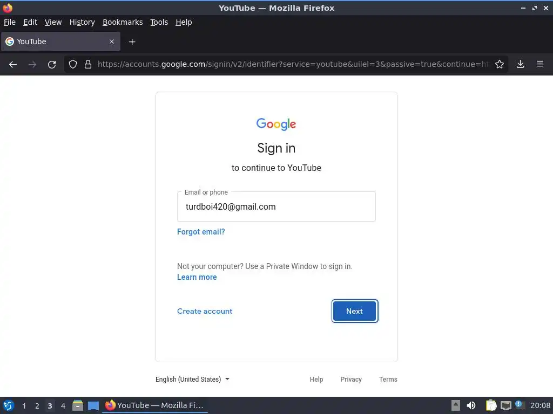Open a new tab with the plus button
The width and height of the screenshot is (553, 414).
tap(132, 42)
